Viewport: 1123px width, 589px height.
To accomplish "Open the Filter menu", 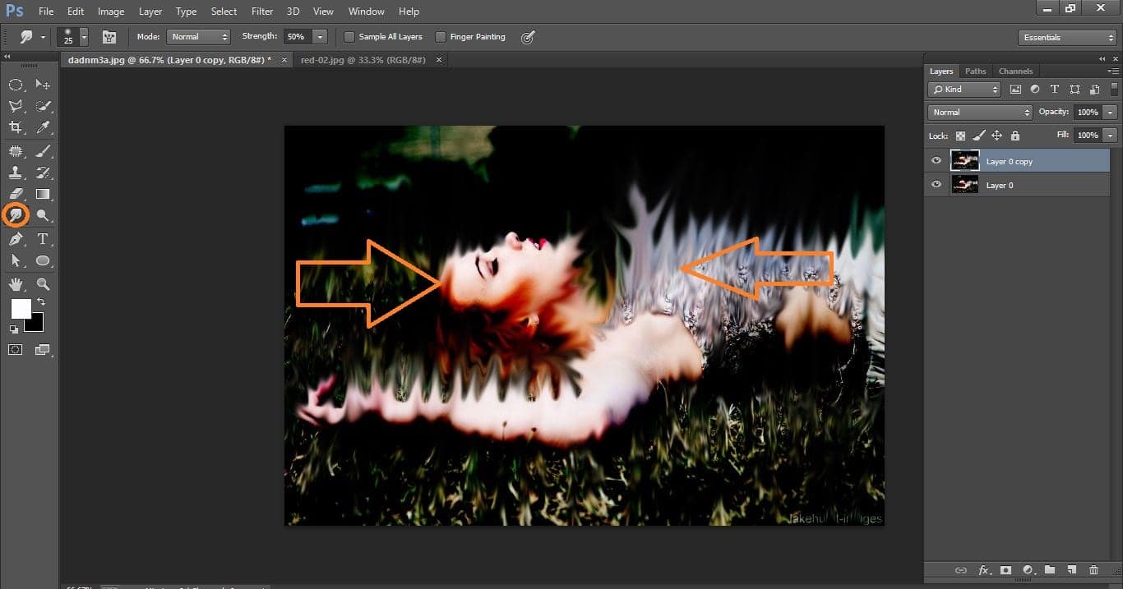I will coord(262,12).
